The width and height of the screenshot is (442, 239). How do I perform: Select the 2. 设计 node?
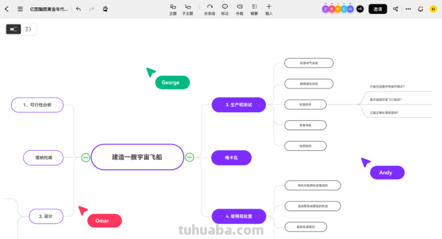click(46, 216)
